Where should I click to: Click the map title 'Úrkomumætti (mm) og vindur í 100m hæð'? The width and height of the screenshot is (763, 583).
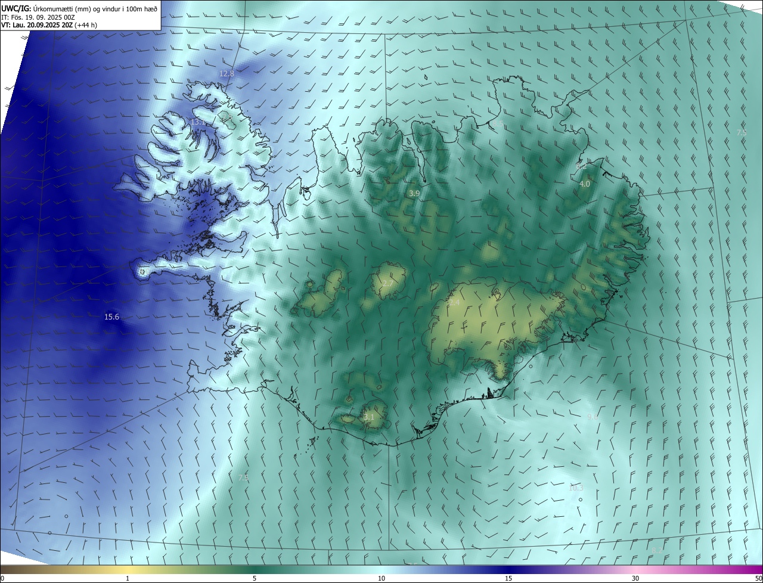pos(95,8)
